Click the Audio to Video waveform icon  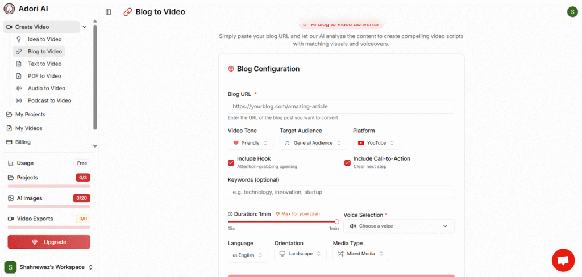19,88
